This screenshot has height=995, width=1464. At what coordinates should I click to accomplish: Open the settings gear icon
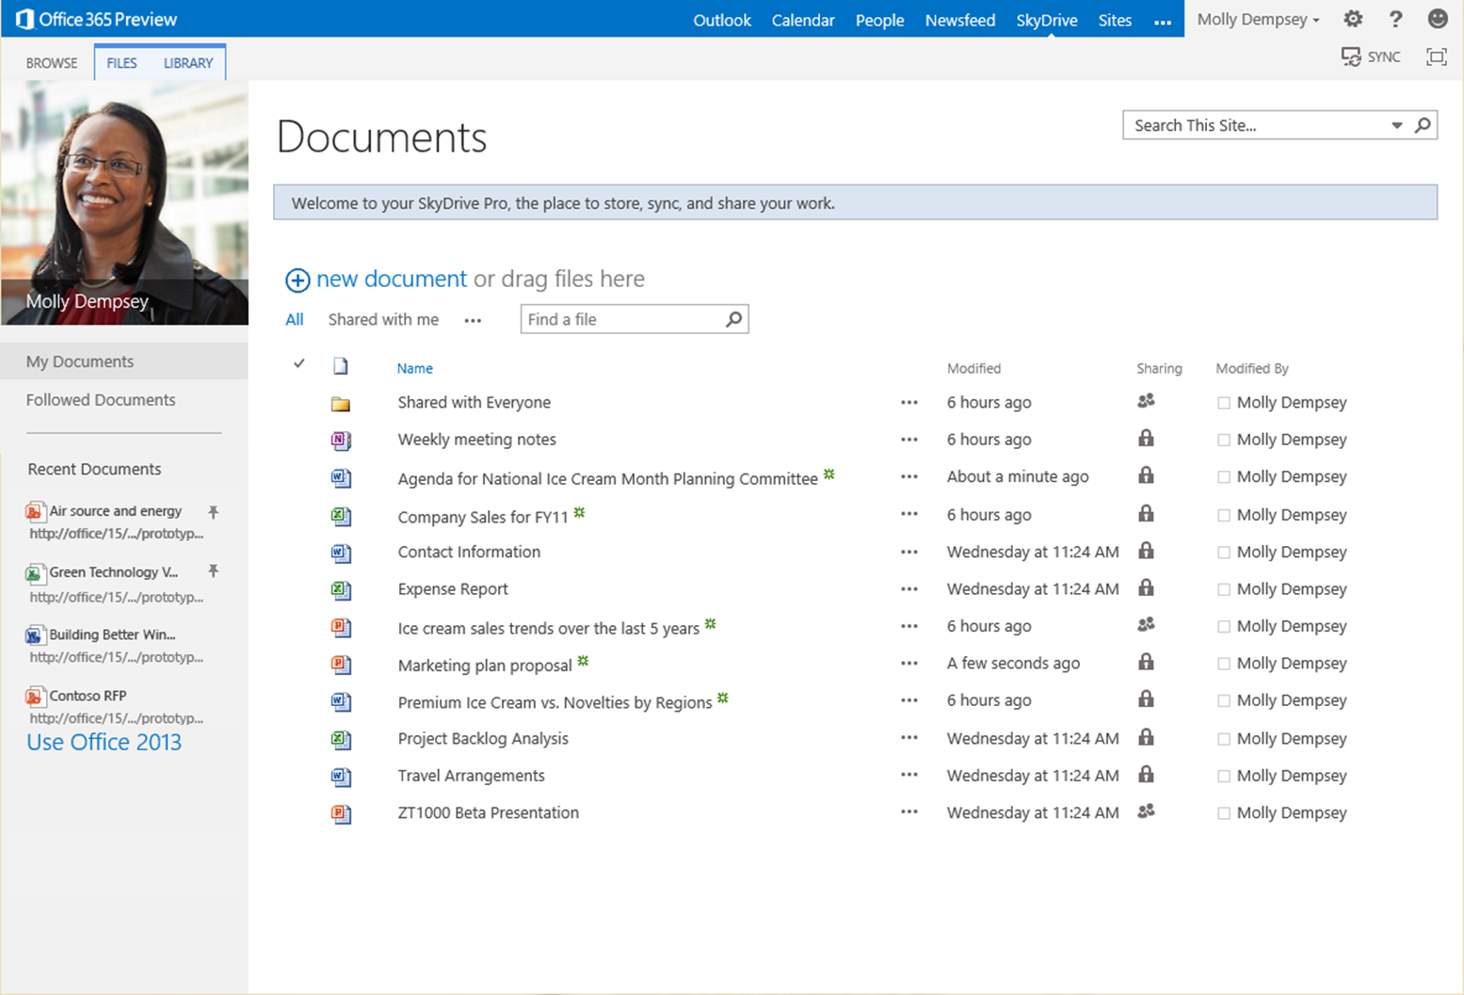coord(1353,19)
